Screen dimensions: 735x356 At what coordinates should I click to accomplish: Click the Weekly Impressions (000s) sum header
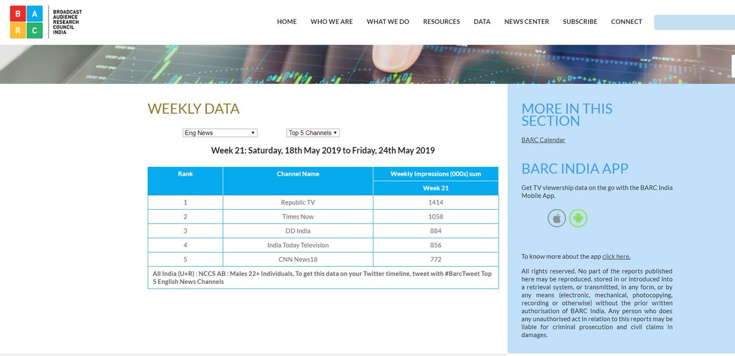click(x=436, y=174)
